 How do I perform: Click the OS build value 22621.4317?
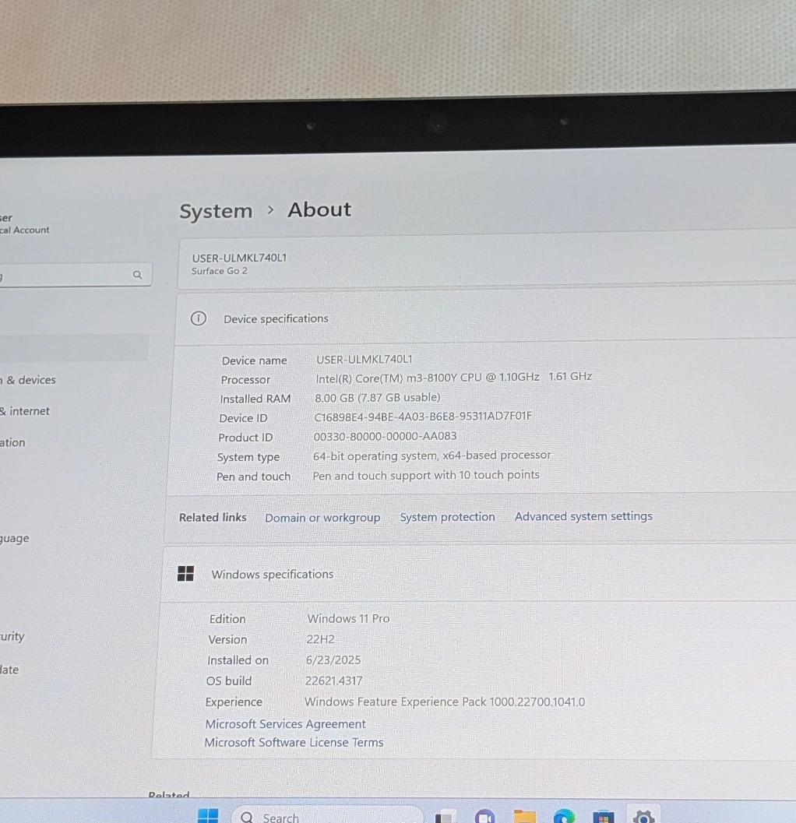pos(334,681)
